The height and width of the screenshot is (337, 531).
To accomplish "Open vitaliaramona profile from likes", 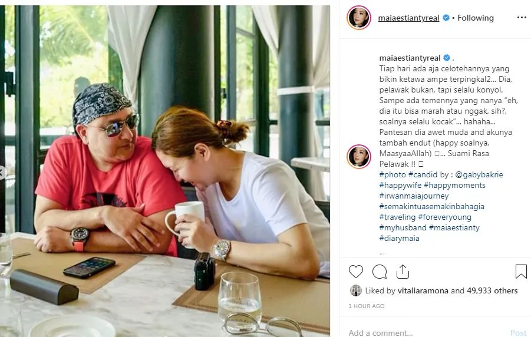I will (x=423, y=290).
